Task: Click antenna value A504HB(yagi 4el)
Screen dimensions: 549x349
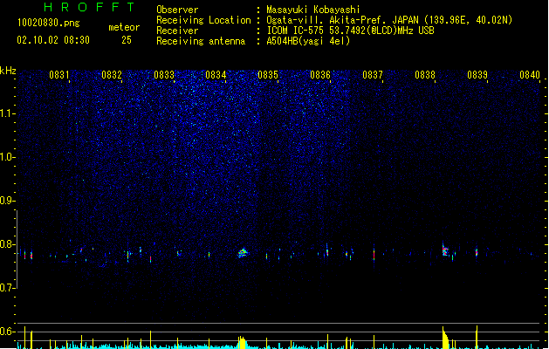Action: tap(308, 41)
